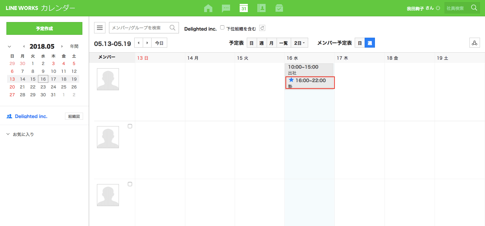
Task: Click the magnifier in the employee search box
Action: point(474,8)
